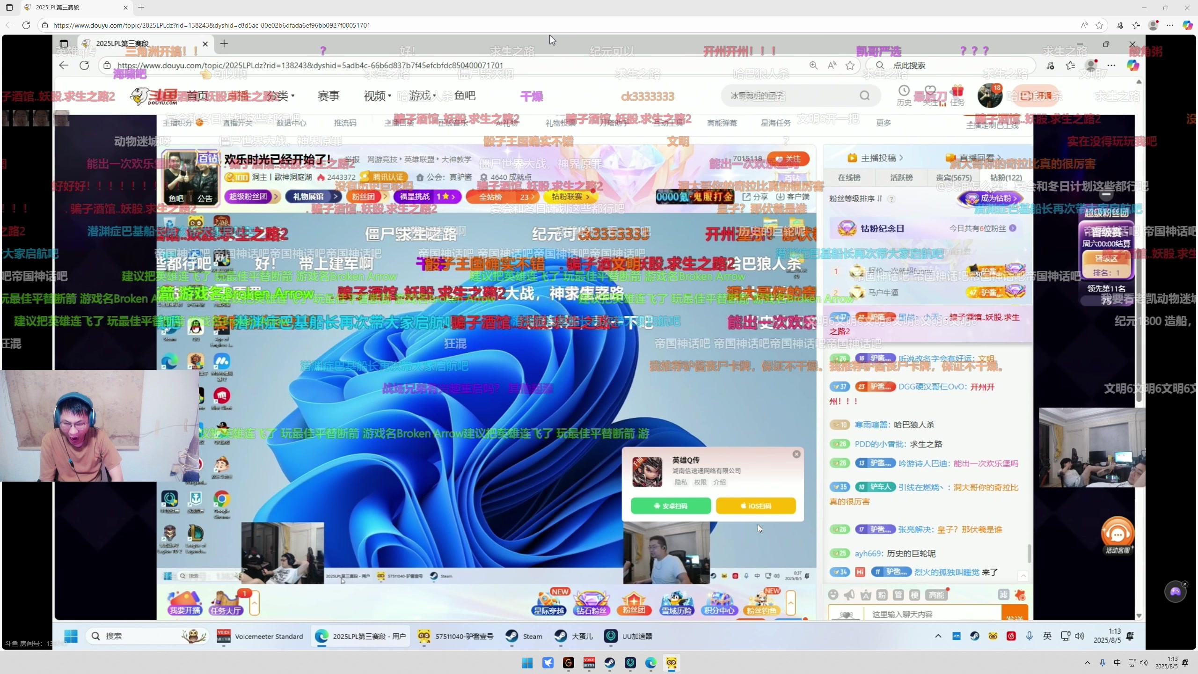
Task: Open Voicemeeter Standard in the inner taskbar
Action: click(x=260, y=636)
